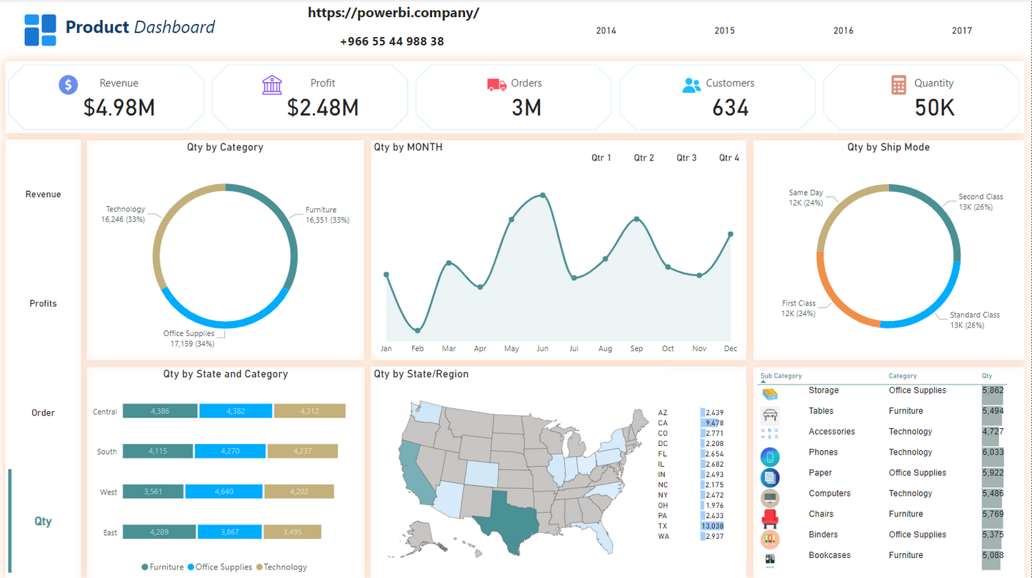Click the Profit bank building icon
Screen dimensions: 1032x578
[272, 85]
